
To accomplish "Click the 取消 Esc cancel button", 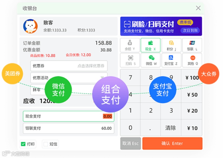I will click(x=131, y=143).
